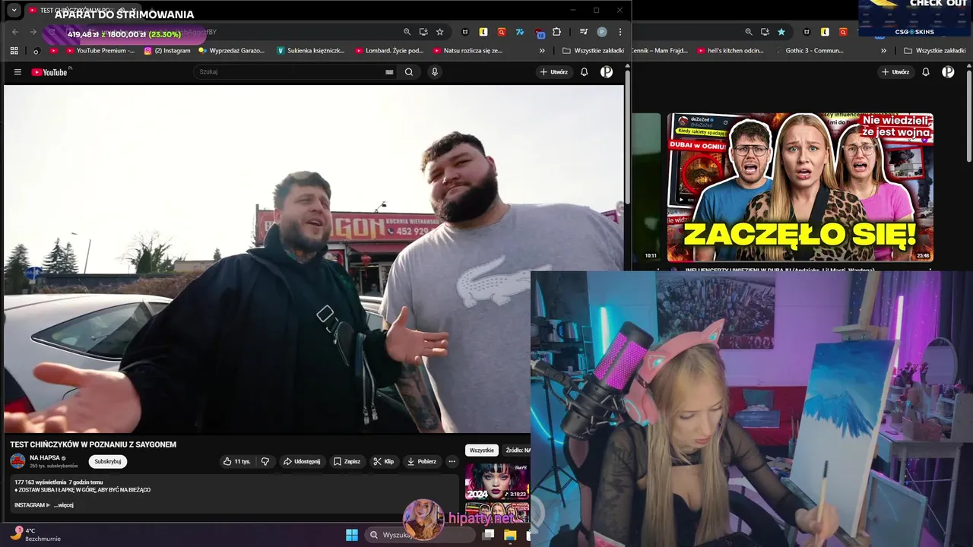Image resolution: width=973 pixels, height=547 pixels.
Task: Open YouTube Premium bookmark
Action: [100, 51]
